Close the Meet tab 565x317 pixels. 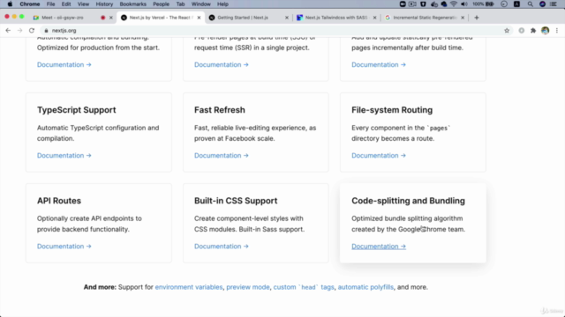111,18
